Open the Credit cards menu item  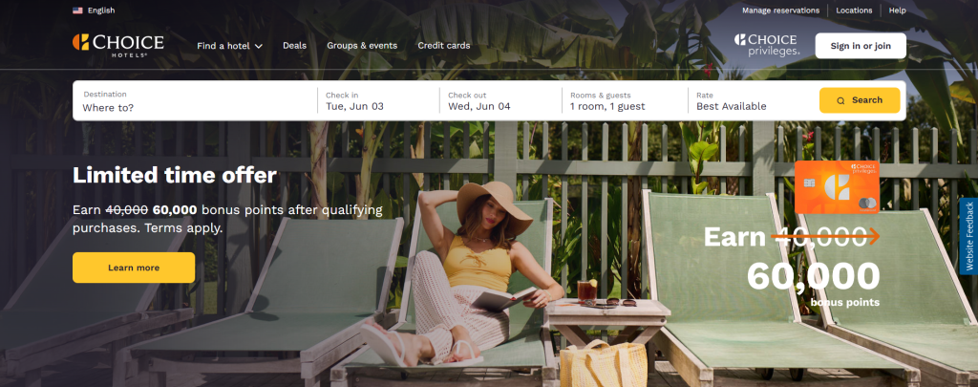pos(444,46)
